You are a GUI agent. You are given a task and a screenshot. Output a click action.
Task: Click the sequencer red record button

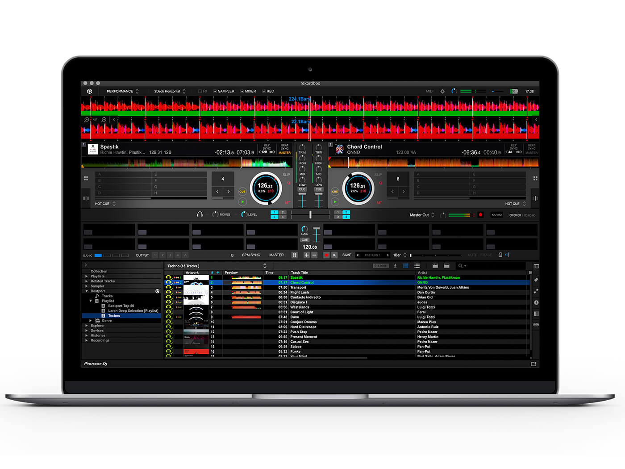click(326, 255)
